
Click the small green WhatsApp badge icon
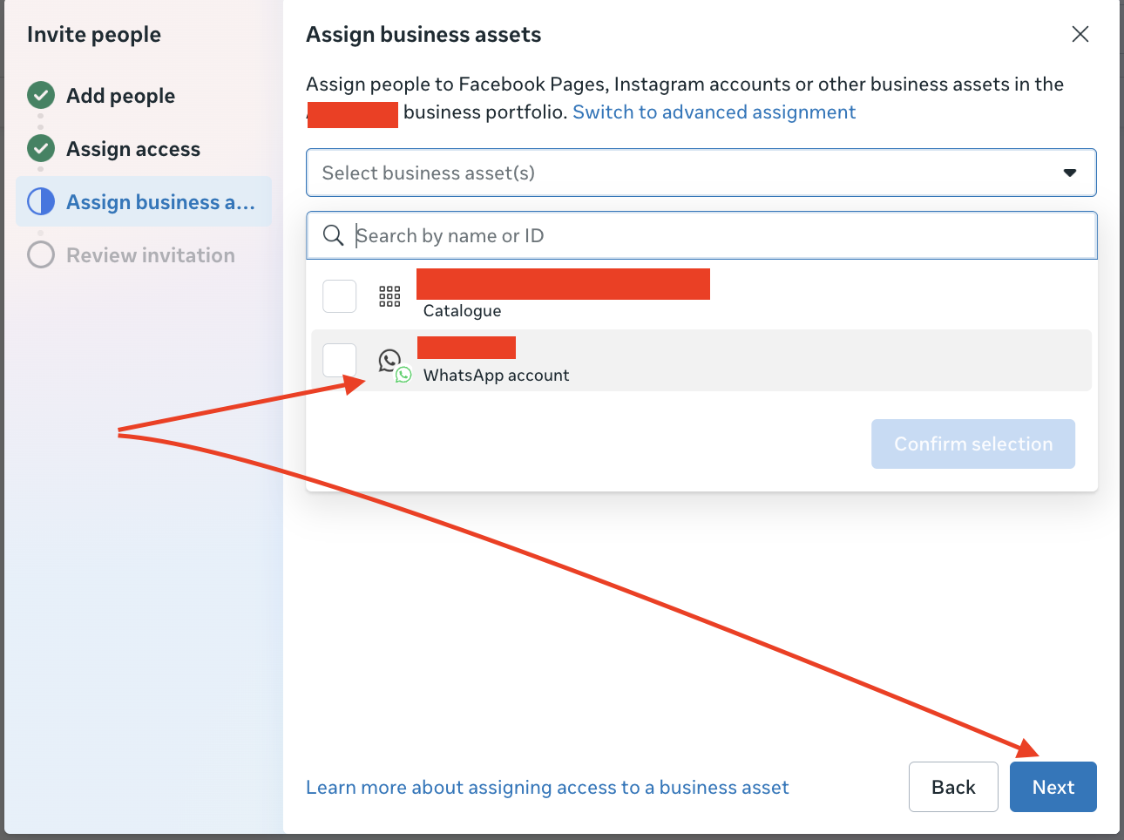403,375
